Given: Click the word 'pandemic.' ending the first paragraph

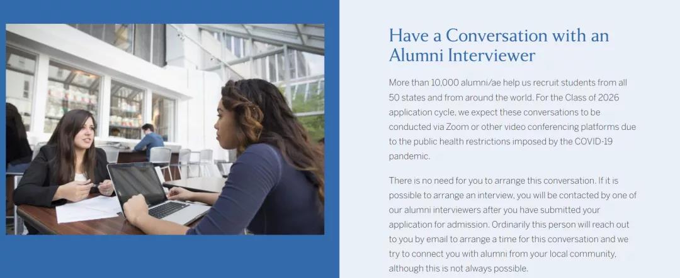Looking at the screenshot, I should coord(409,156).
